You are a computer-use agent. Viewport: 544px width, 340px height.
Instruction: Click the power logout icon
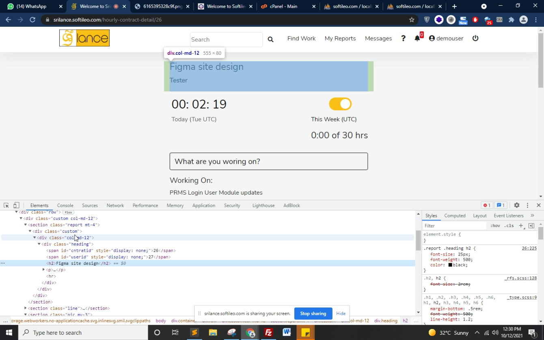[475, 38]
